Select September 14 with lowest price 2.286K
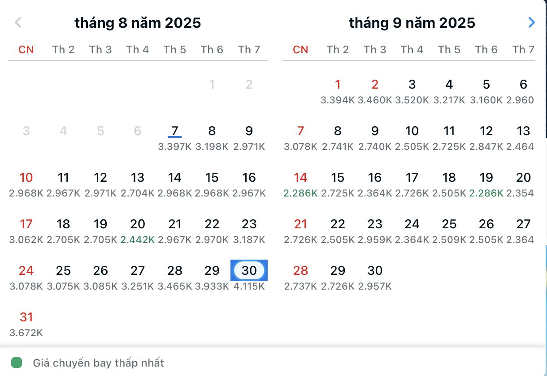Viewport: 547px width, 376px height. click(x=300, y=177)
